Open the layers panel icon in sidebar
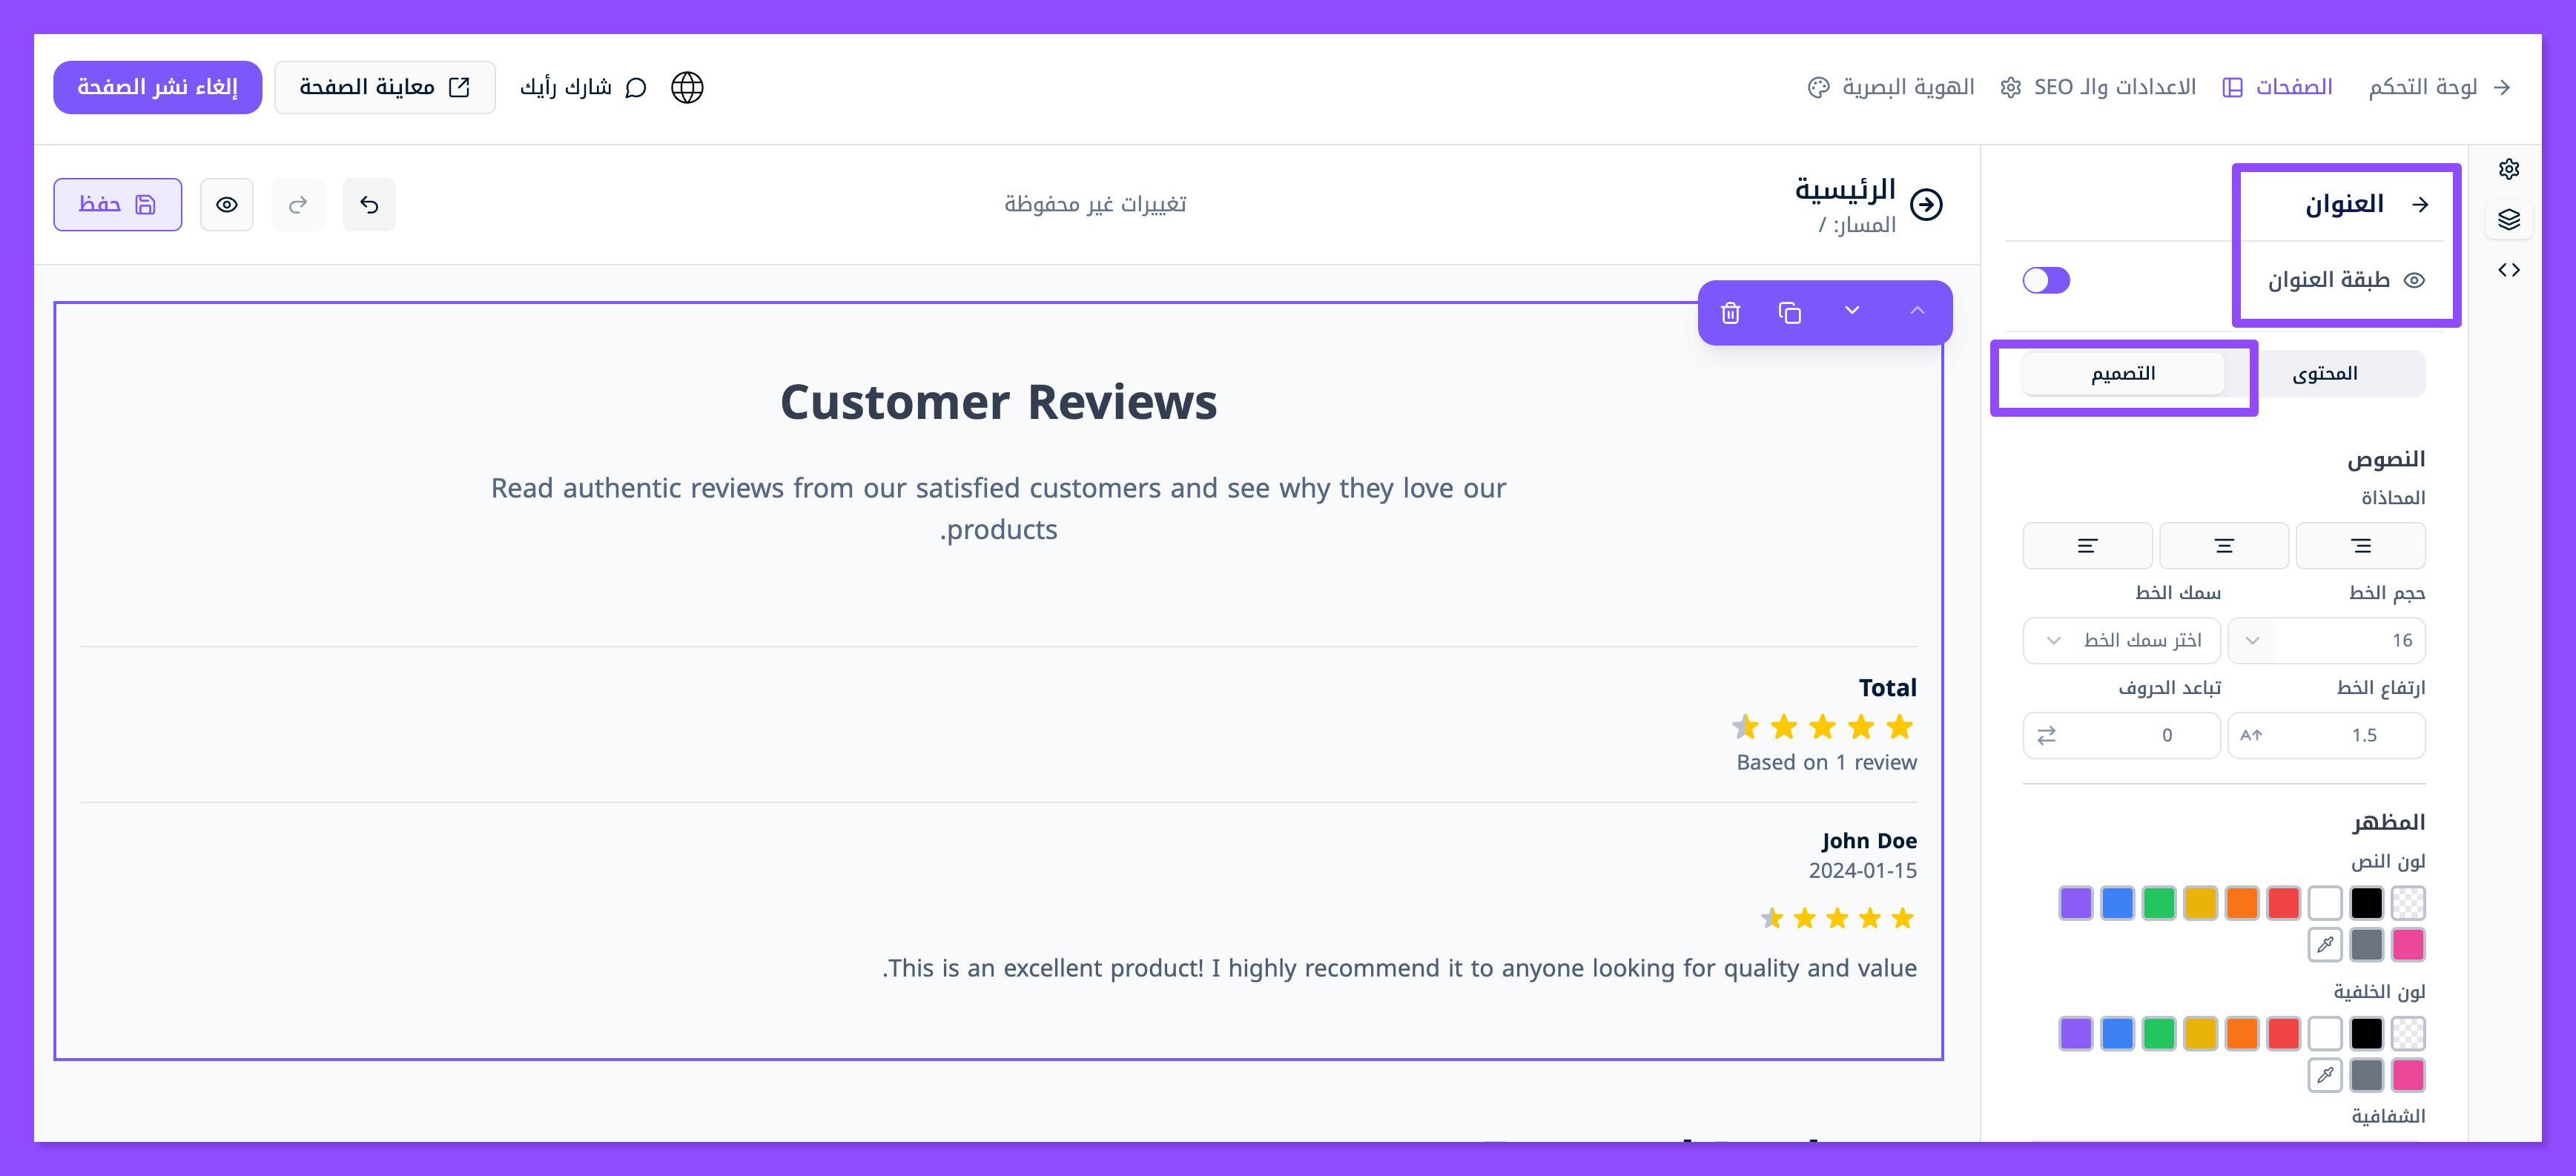This screenshot has height=1176, width=2576. pyautogui.click(x=2508, y=219)
